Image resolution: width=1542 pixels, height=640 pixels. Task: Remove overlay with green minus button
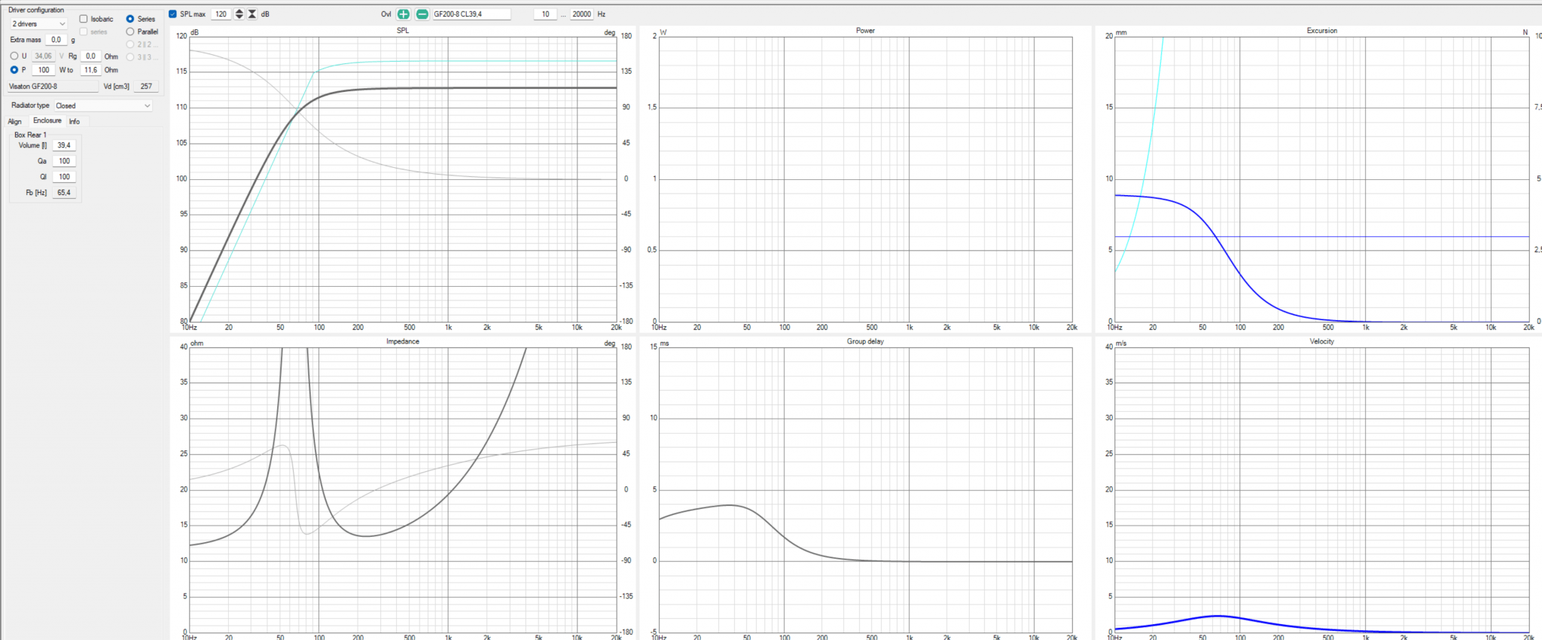422,14
